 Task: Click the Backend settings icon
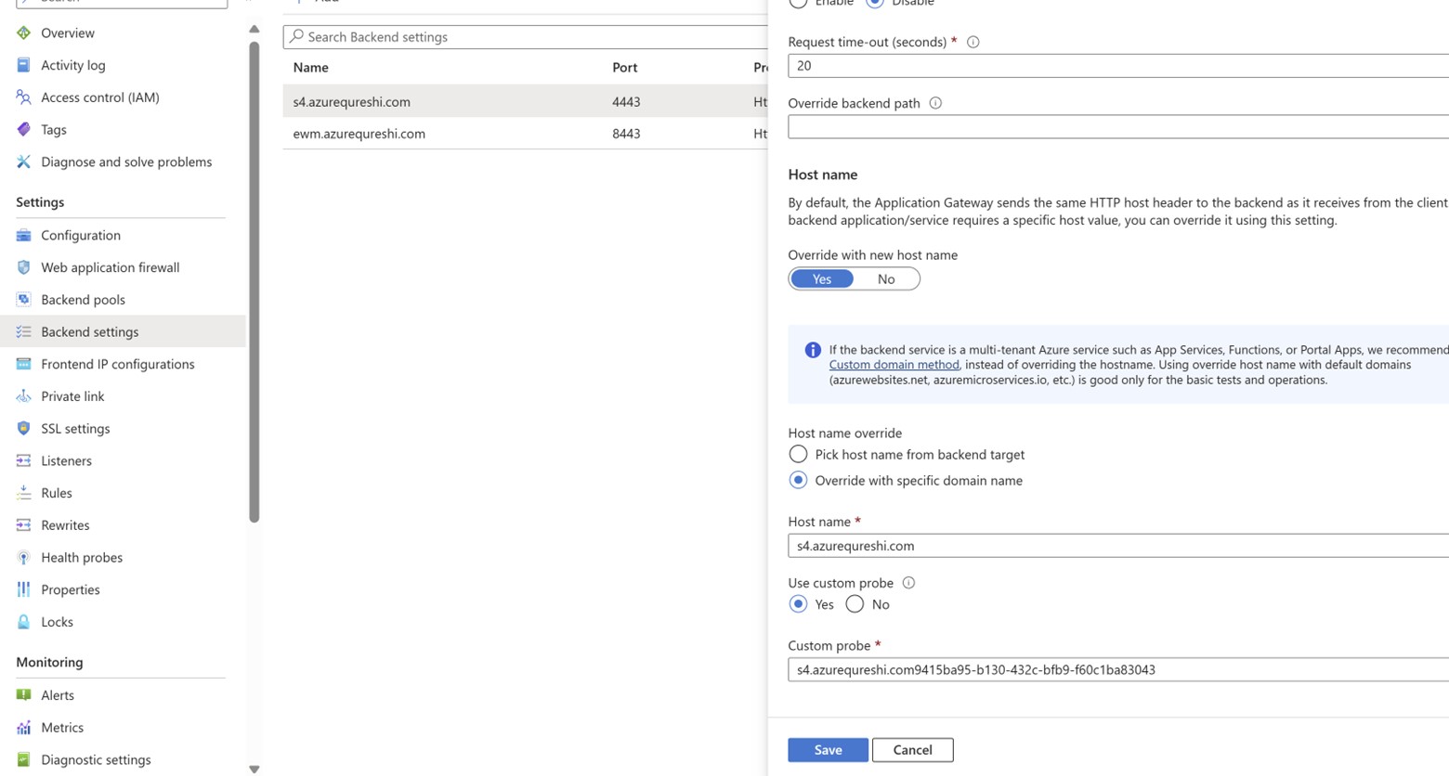23,331
